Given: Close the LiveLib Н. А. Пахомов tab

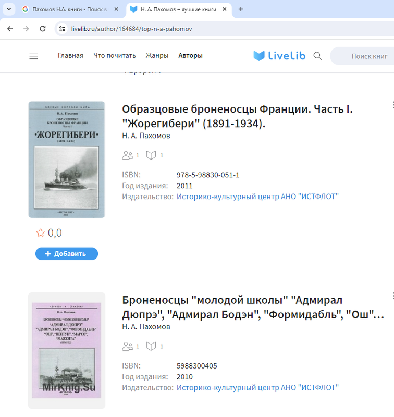Looking at the screenshot, I should click(225, 9).
